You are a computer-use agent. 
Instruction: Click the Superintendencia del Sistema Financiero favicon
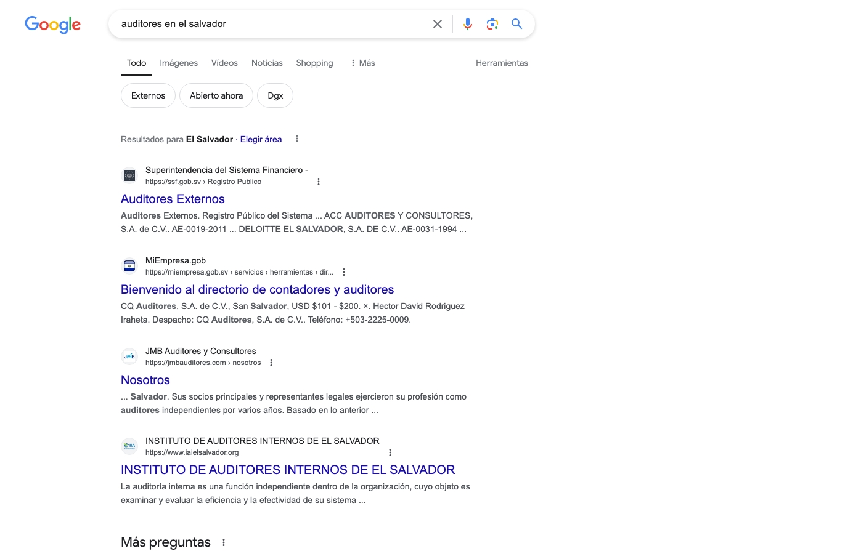pyautogui.click(x=129, y=175)
